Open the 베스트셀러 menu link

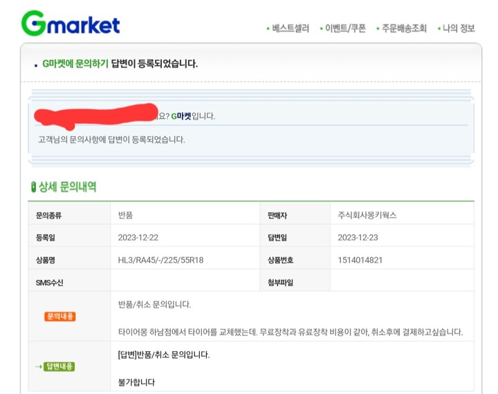[290, 28]
